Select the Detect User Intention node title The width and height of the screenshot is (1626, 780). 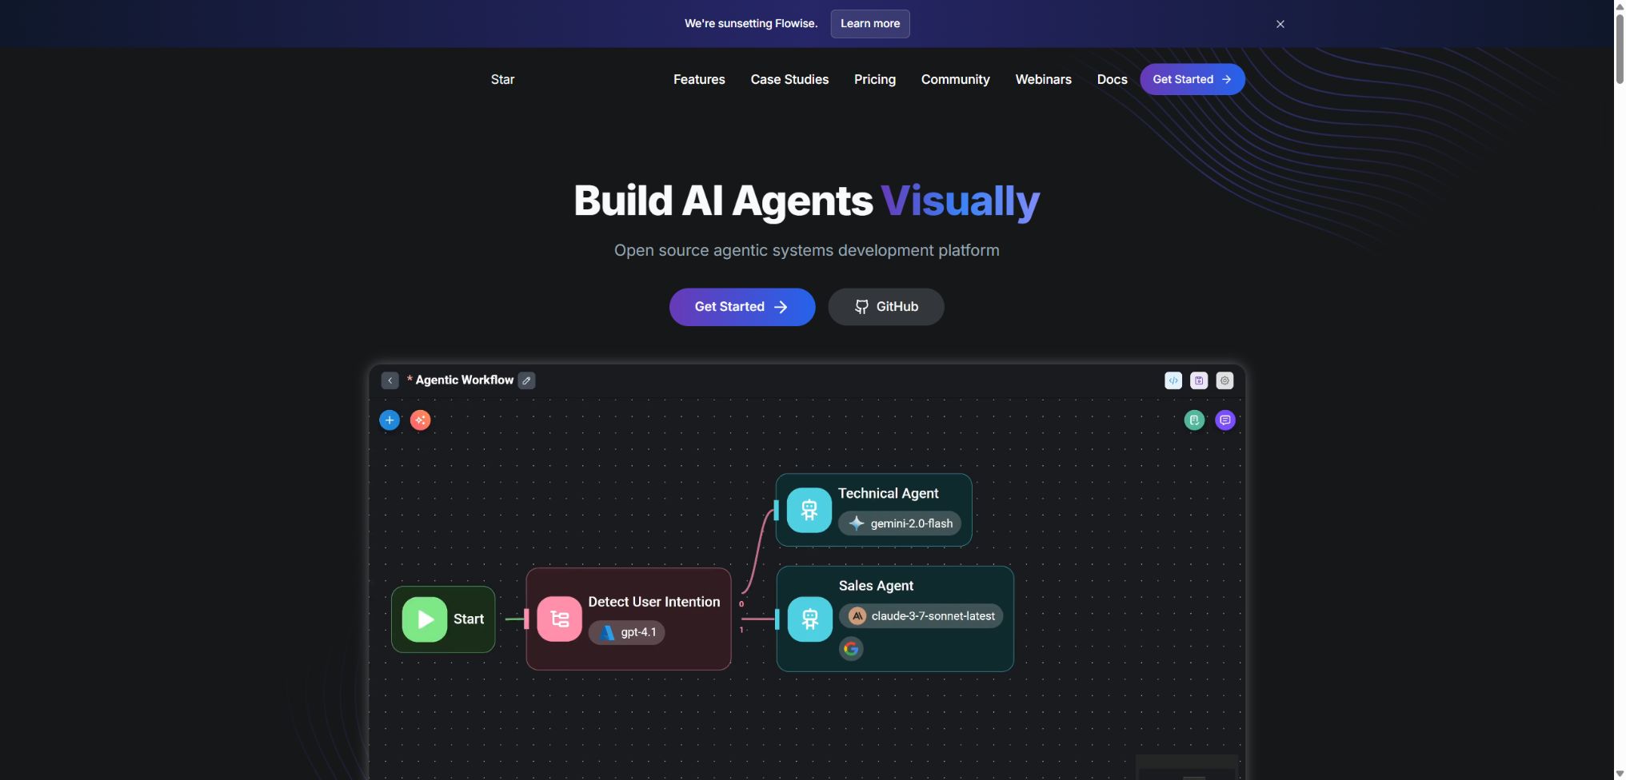point(654,602)
